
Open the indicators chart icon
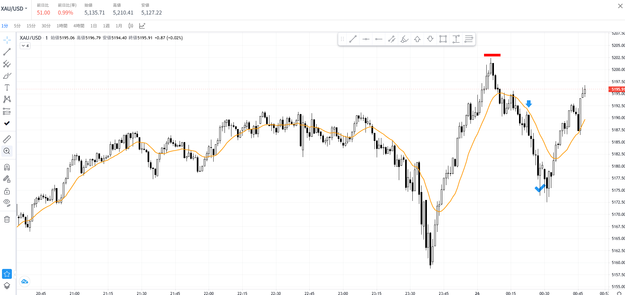click(142, 26)
